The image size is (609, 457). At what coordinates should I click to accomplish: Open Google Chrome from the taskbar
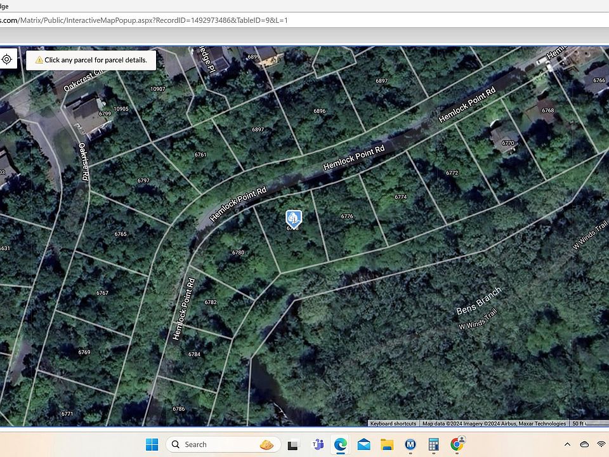[457, 444]
